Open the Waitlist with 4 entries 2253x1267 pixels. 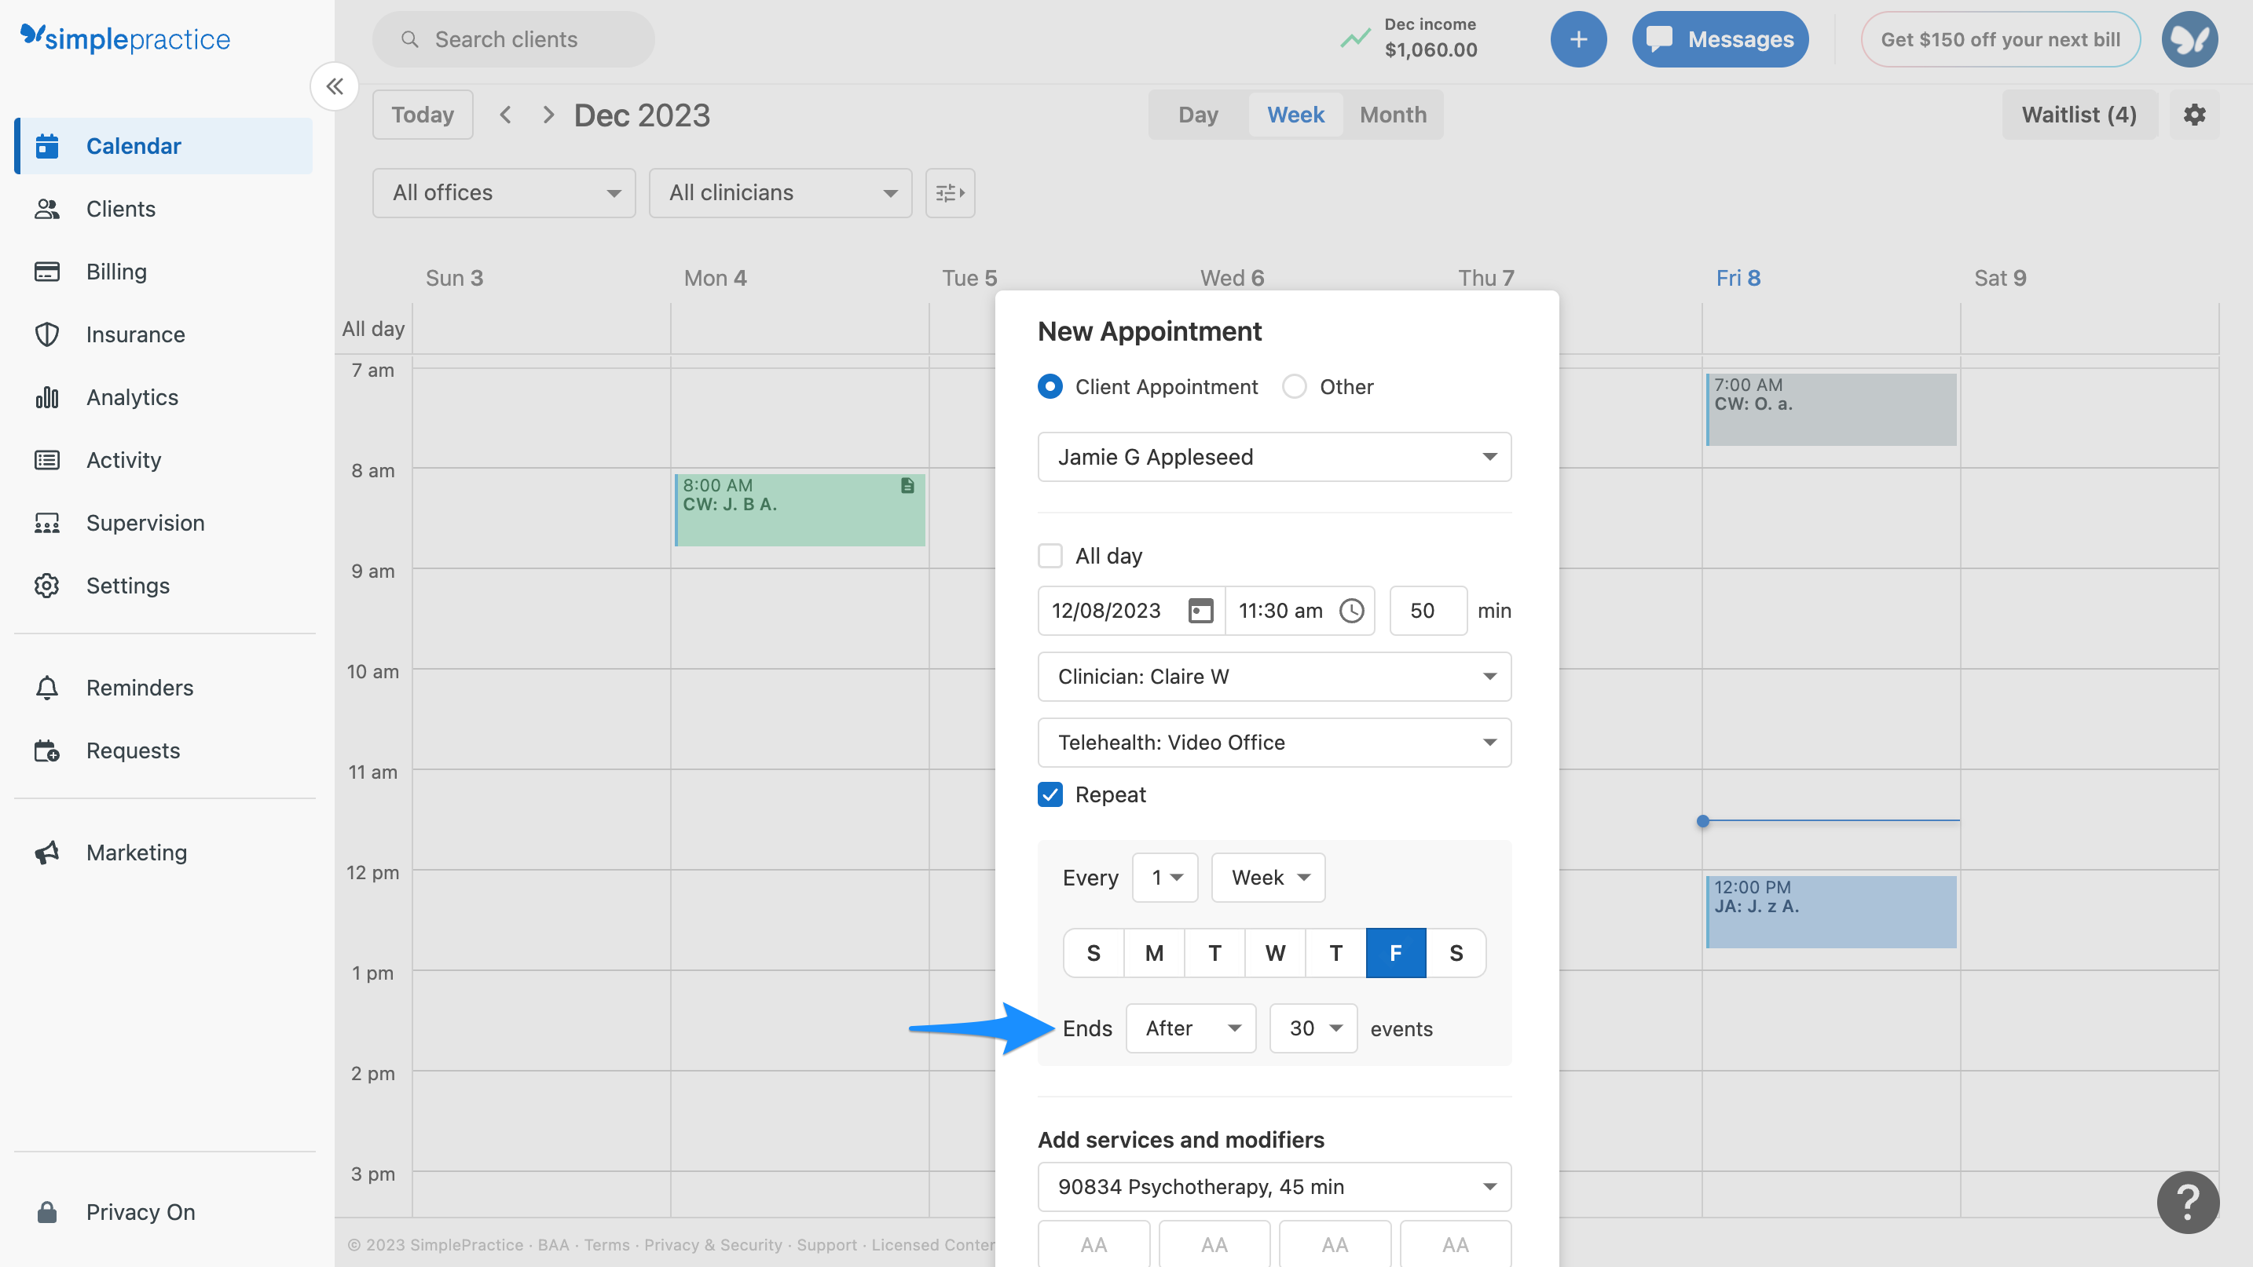coord(2079,115)
